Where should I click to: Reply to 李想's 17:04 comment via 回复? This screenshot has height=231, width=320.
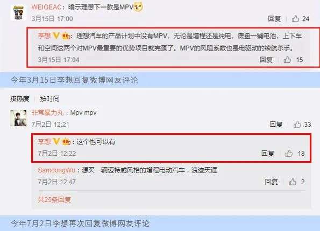tap(266, 60)
